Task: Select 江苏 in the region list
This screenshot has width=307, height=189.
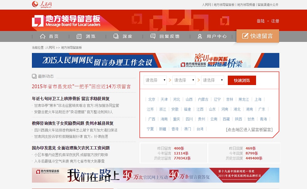Action: (x=150, y=109)
